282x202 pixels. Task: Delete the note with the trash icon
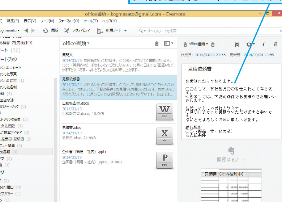click(x=275, y=44)
